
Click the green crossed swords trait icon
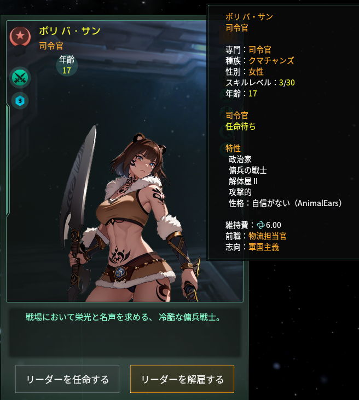click(x=20, y=78)
